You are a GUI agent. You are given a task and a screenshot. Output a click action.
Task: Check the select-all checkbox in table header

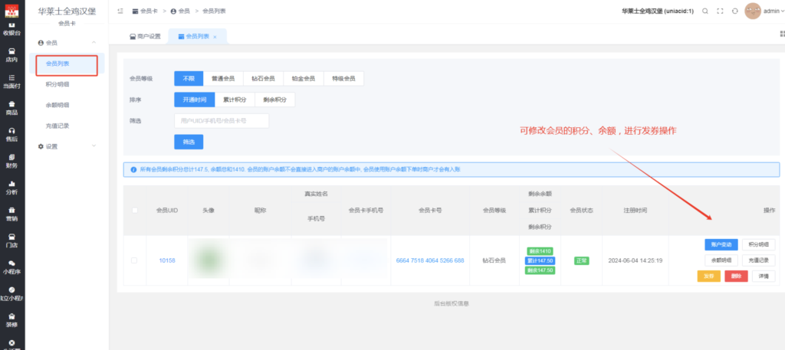135,211
